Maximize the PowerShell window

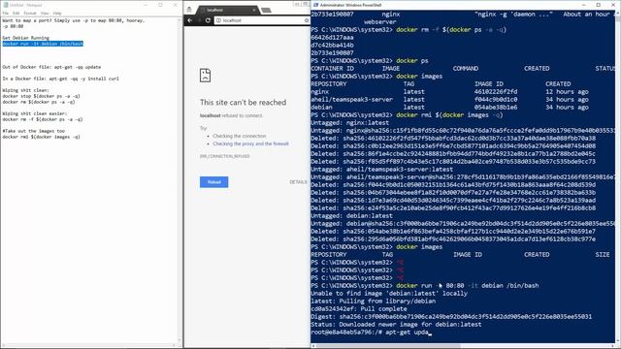point(598,5)
